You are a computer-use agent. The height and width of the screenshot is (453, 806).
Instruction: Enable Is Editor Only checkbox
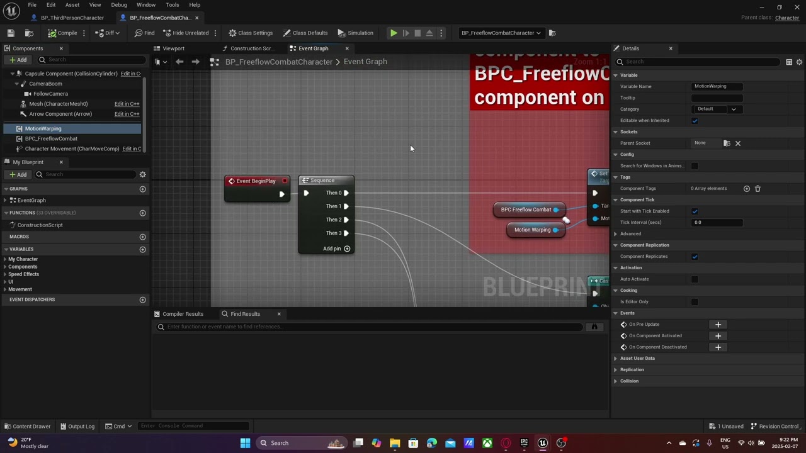[x=695, y=301]
